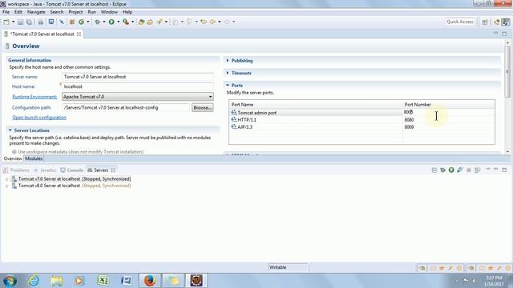Click the Open Type toolbar icon

click(x=141, y=22)
